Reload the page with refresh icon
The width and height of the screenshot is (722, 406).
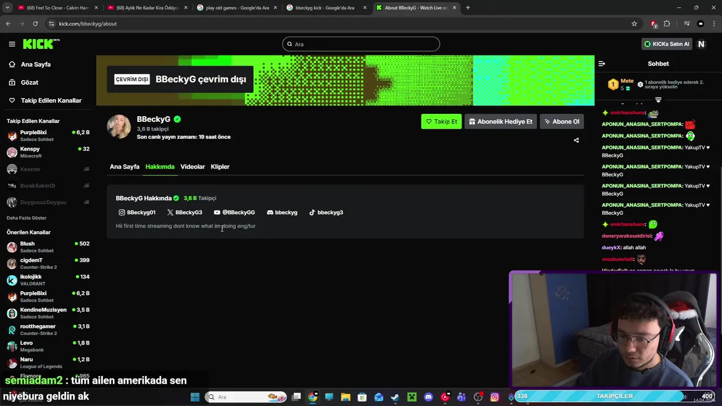(x=35, y=24)
